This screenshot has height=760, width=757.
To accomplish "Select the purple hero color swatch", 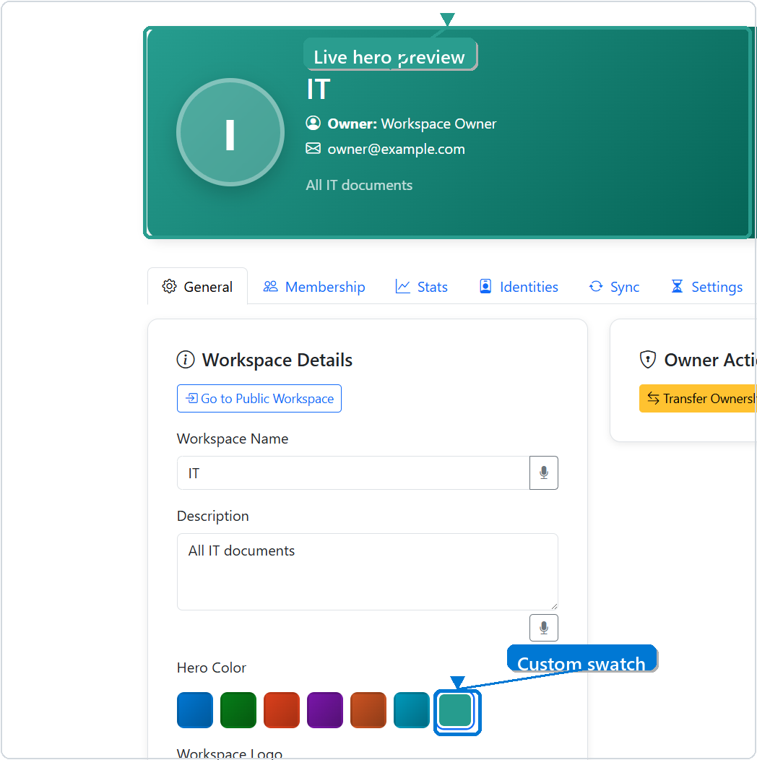I will coord(325,710).
